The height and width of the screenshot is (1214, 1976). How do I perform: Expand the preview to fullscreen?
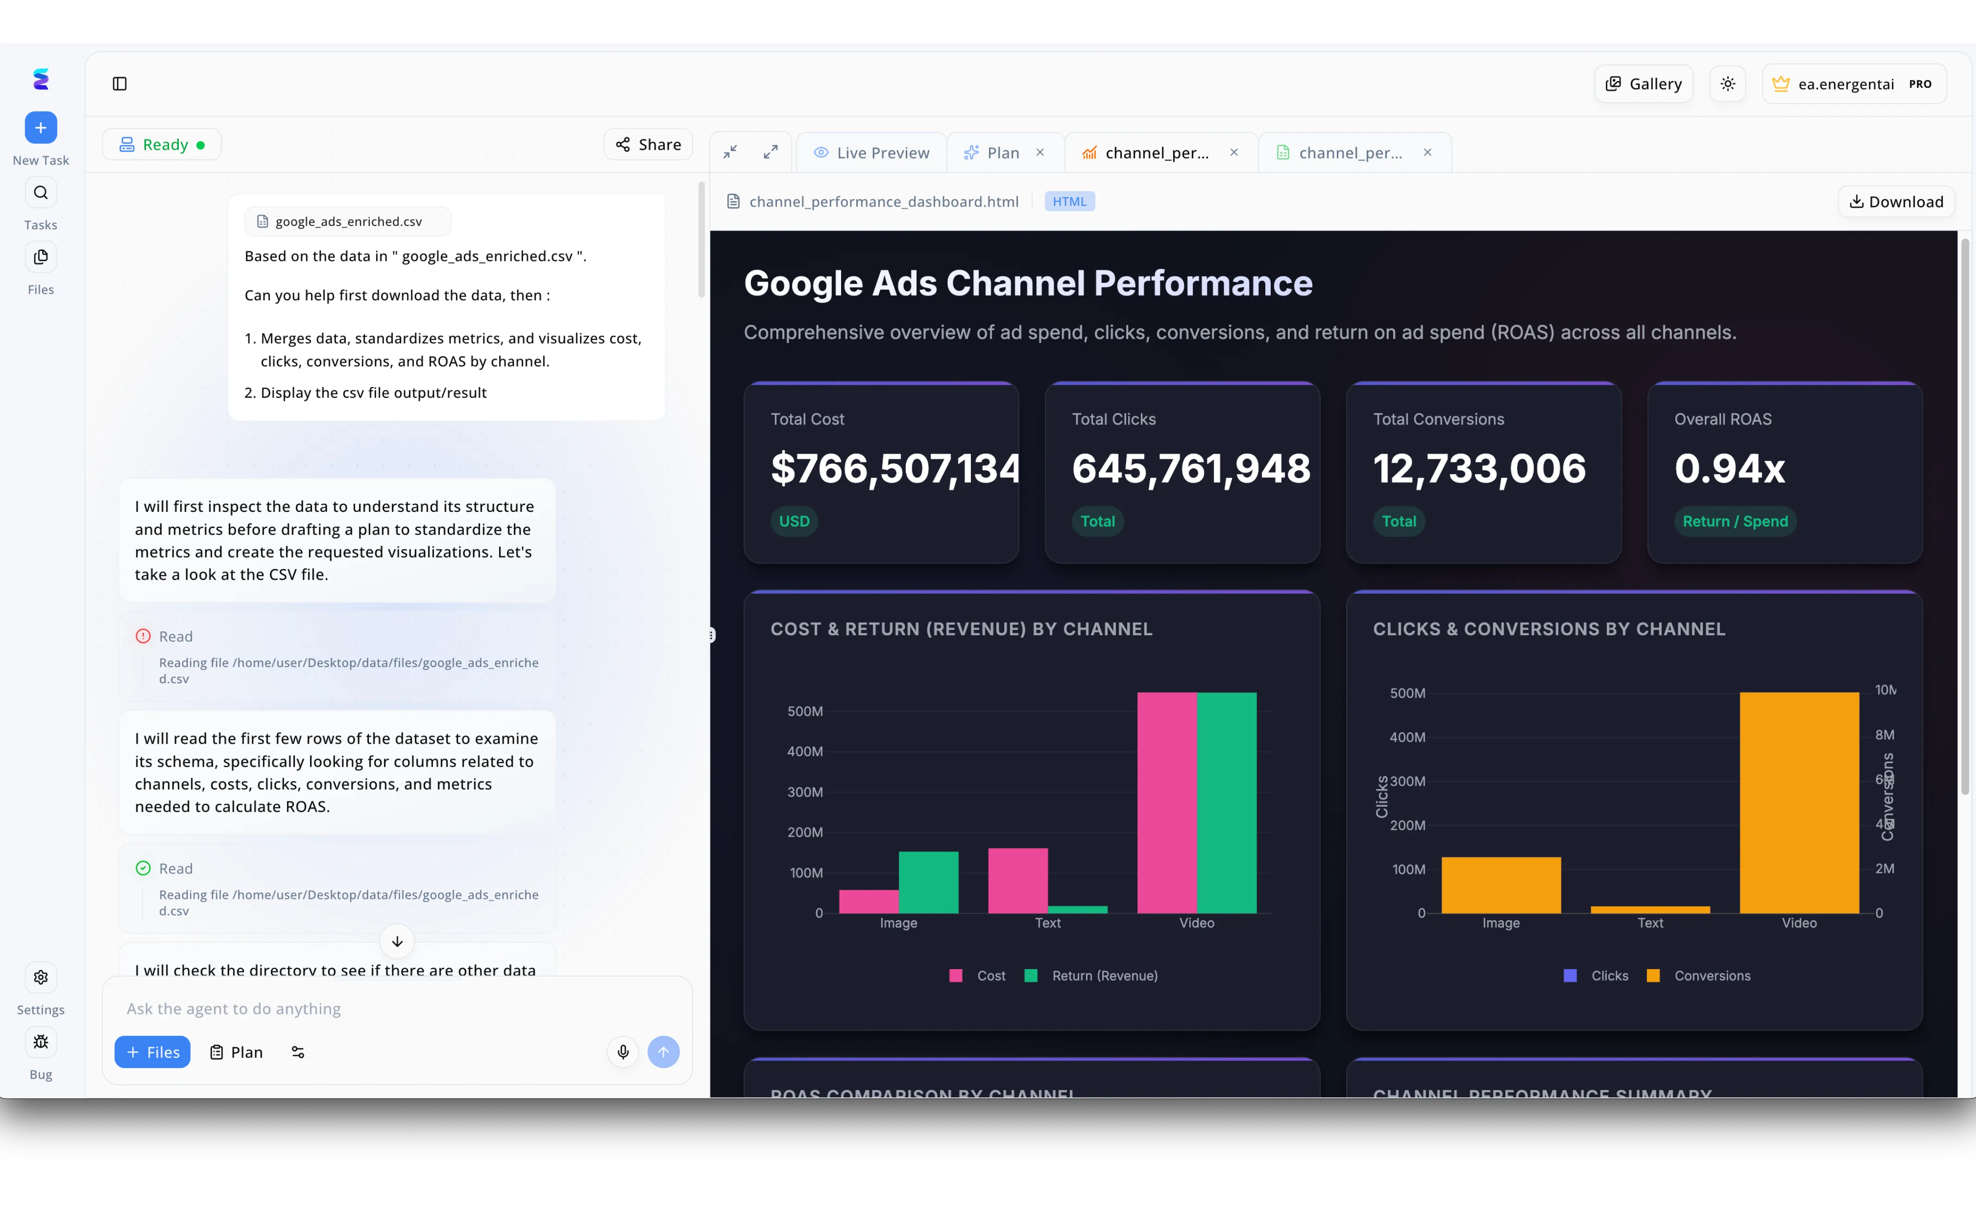pos(770,151)
